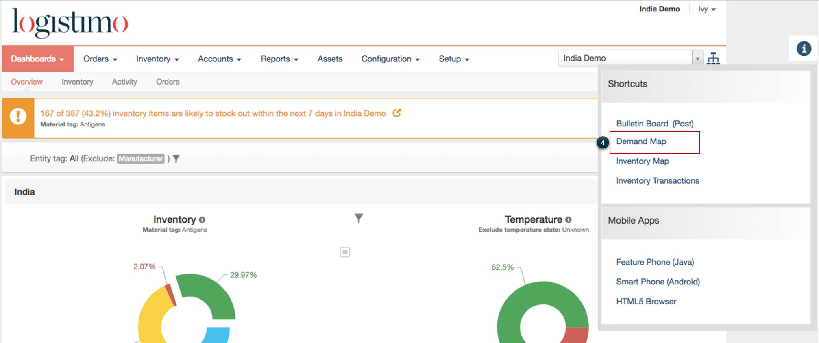
Task: Open the Ivy user dropdown
Action: pos(707,9)
